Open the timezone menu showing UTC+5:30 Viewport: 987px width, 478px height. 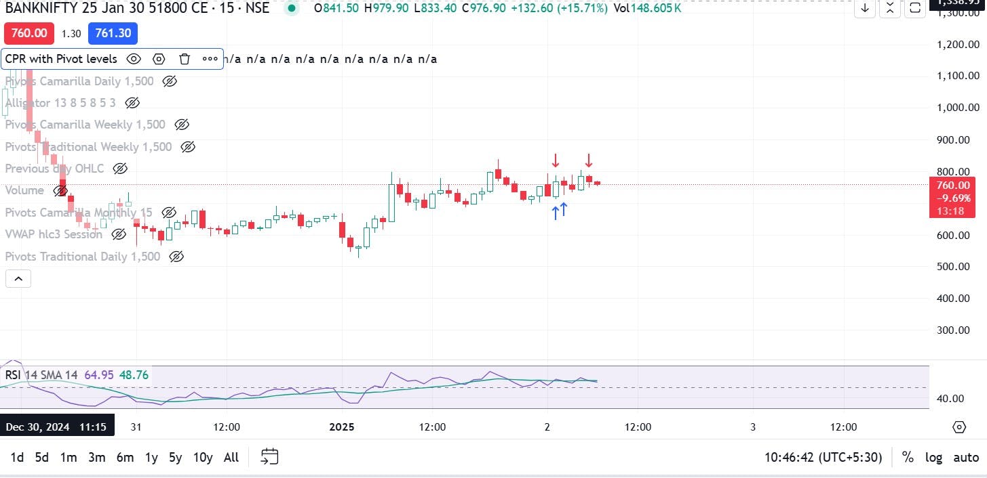(x=823, y=457)
